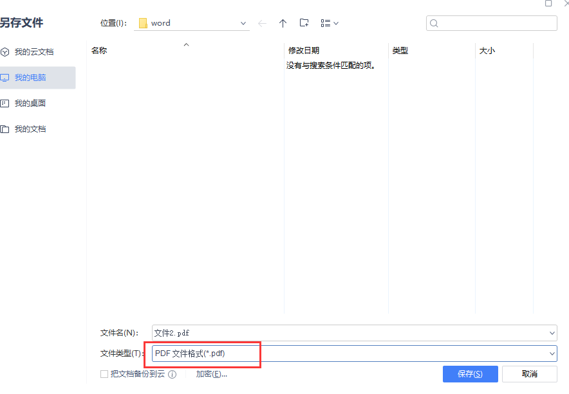Click the back navigation arrow

pyautogui.click(x=262, y=23)
